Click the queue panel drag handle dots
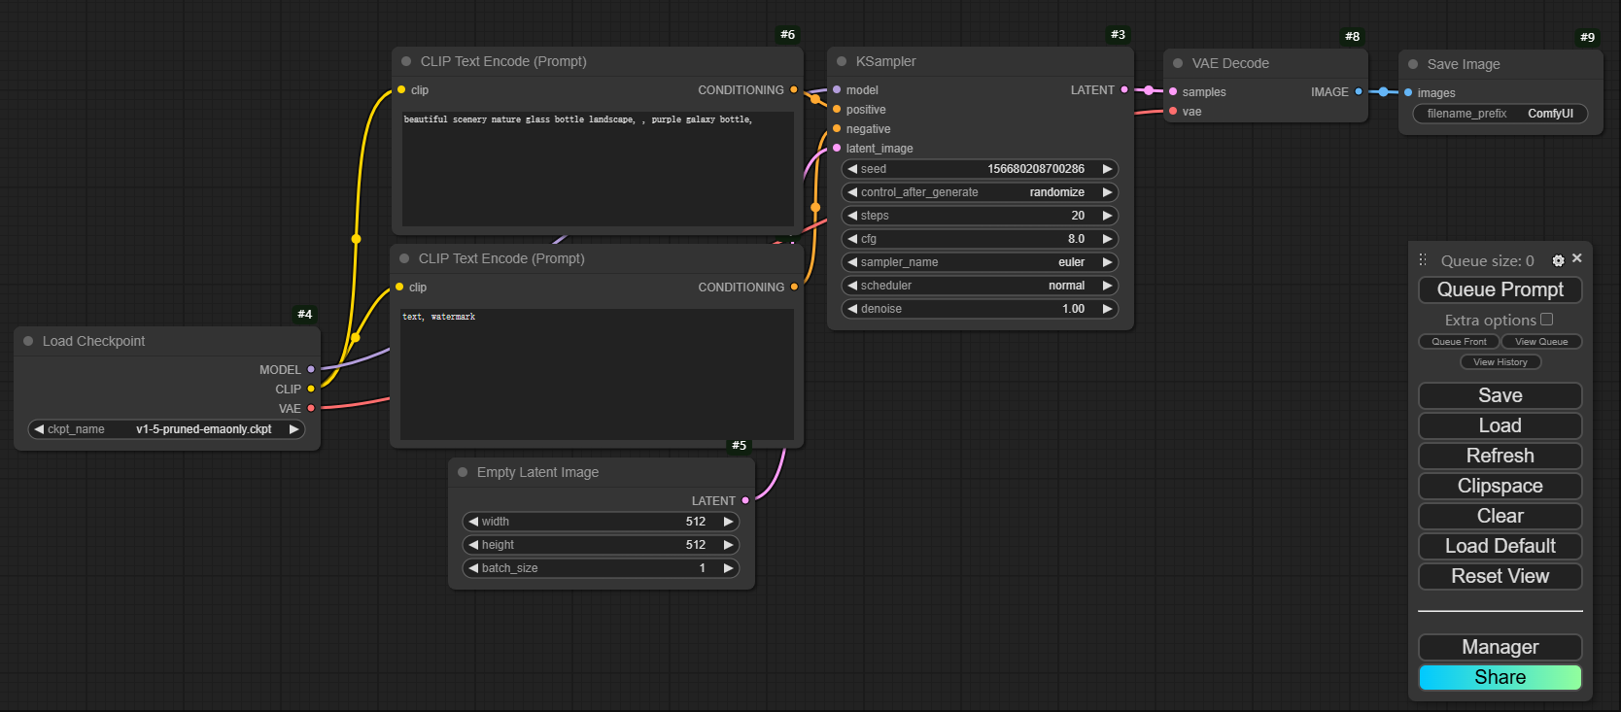Viewport: 1621px width, 712px height. (x=1423, y=259)
